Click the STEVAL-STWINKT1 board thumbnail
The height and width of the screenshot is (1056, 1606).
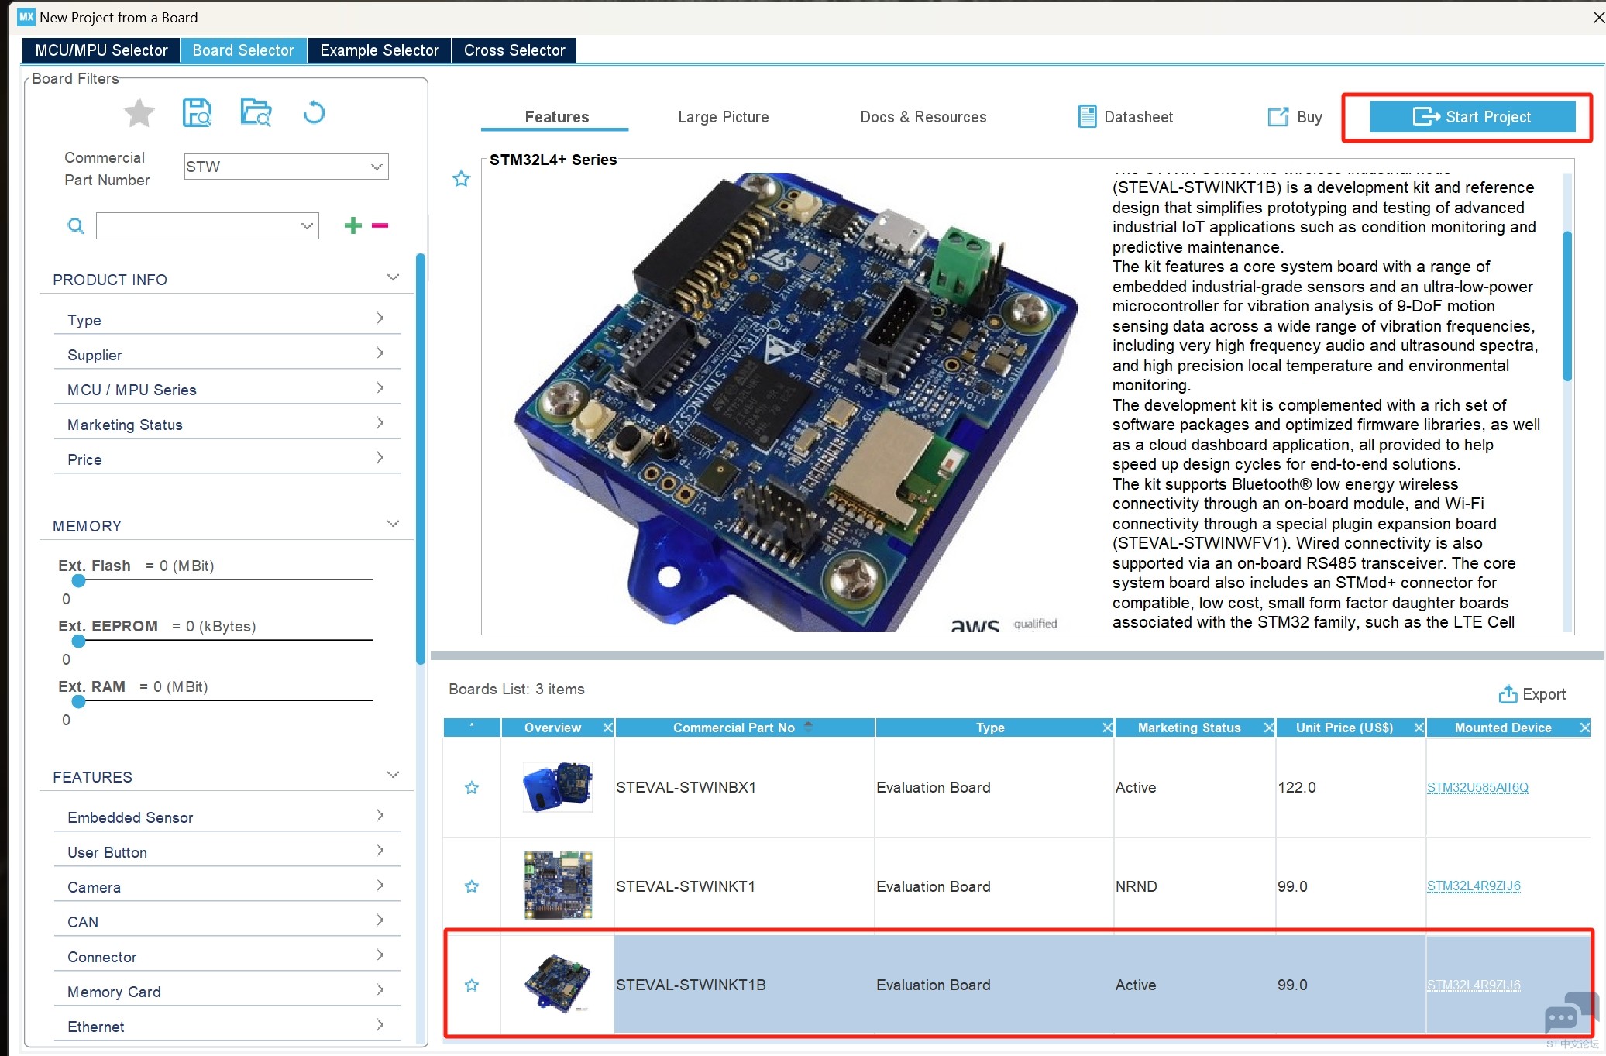click(x=558, y=886)
